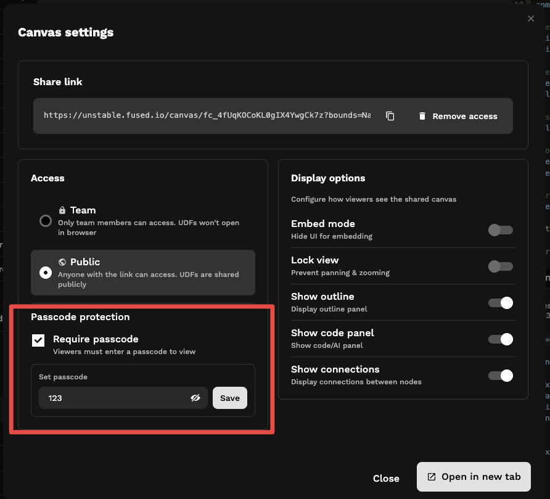The image size is (550, 499).
Task: Disable the Show outline toggle
Action: pos(501,303)
